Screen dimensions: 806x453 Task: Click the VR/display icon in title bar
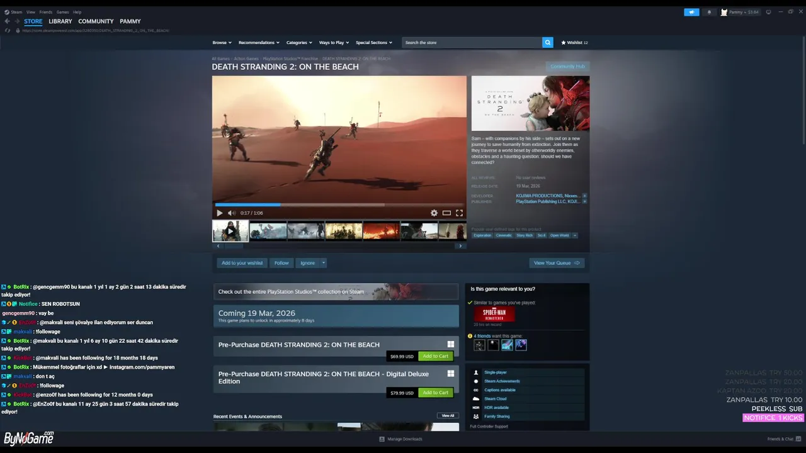(x=768, y=12)
